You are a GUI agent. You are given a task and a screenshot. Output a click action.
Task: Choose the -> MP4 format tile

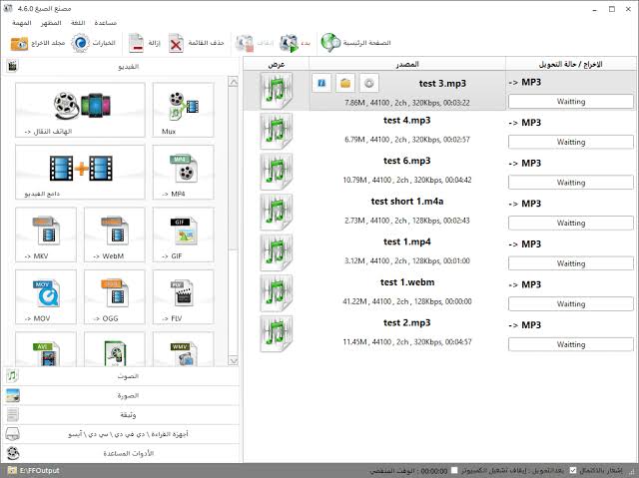[x=183, y=173]
